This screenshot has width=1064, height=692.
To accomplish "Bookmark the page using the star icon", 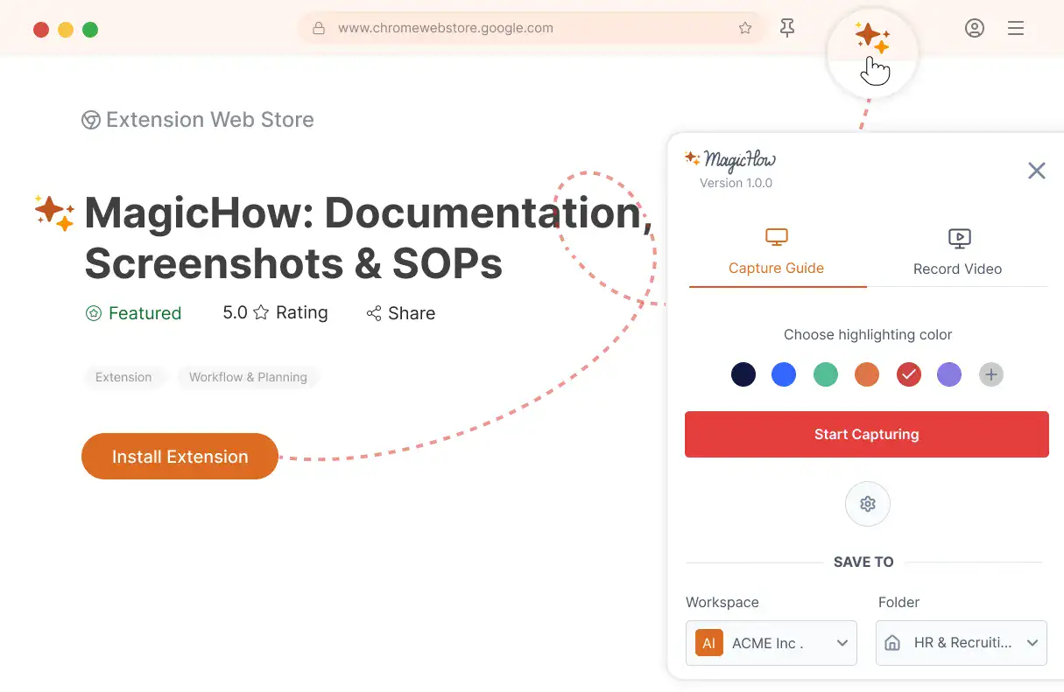I will [x=745, y=27].
